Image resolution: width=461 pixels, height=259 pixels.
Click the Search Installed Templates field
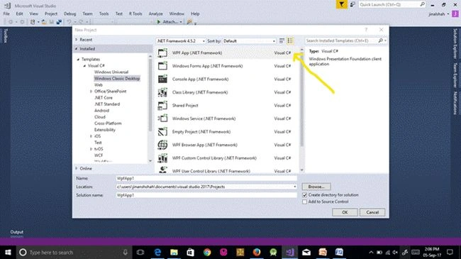click(x=341, y=40)
